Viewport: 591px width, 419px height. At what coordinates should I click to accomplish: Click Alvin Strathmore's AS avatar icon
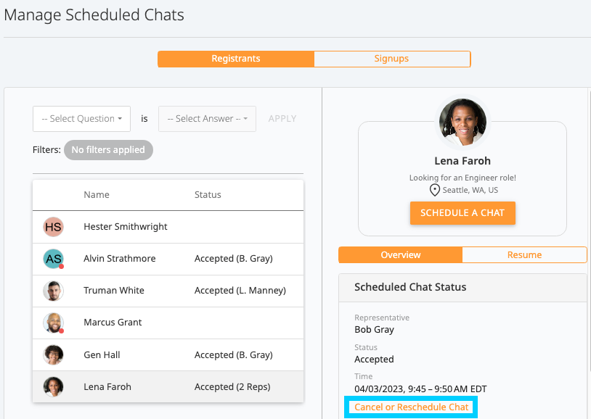[x=53, y=259]
